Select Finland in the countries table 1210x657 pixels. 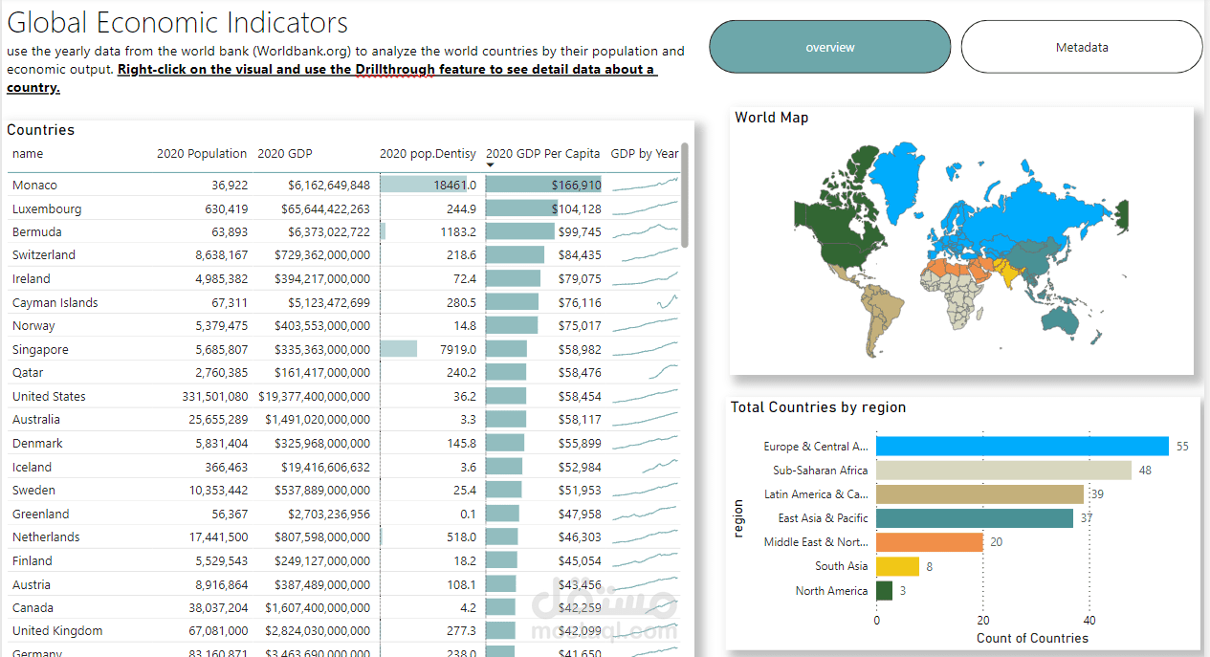[x=33, y=561]
